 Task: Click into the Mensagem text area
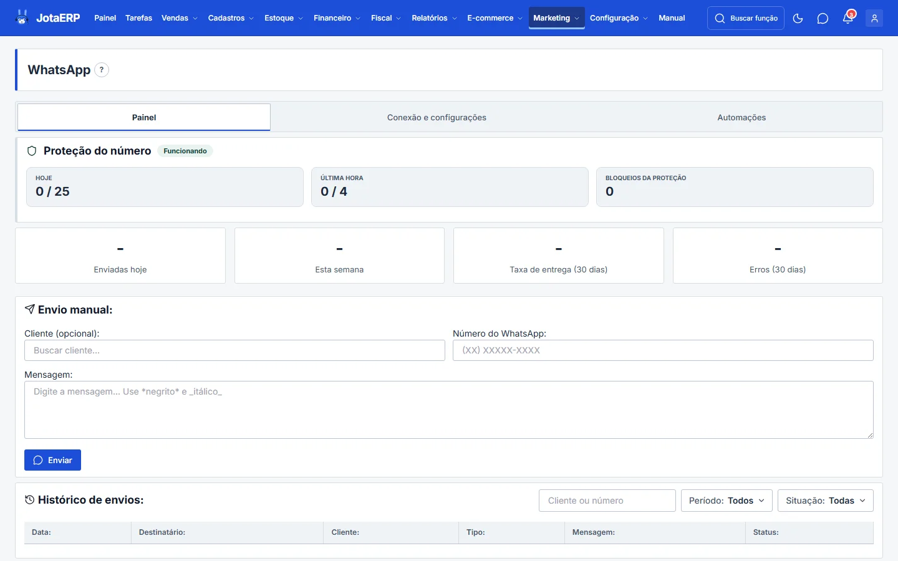449,410
